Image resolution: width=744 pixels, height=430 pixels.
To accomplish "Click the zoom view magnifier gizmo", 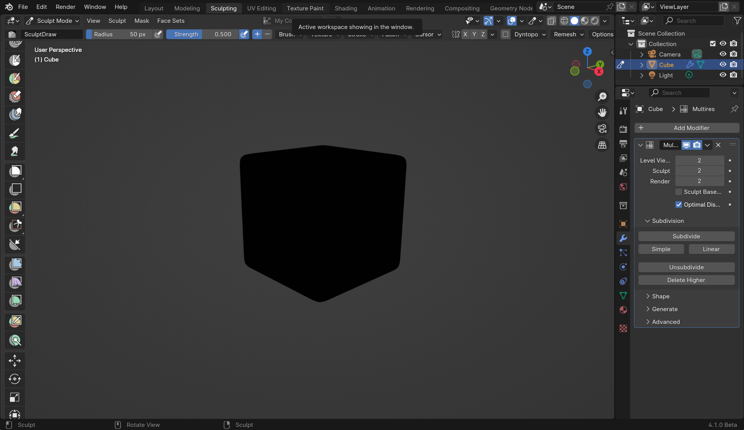I will [602, 96].
